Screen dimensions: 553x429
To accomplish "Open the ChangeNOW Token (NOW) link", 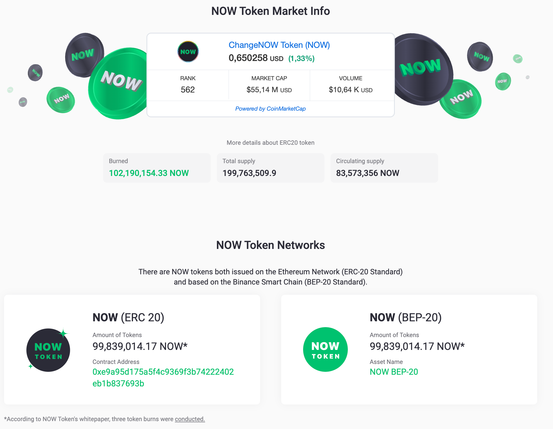I will 279,45.
